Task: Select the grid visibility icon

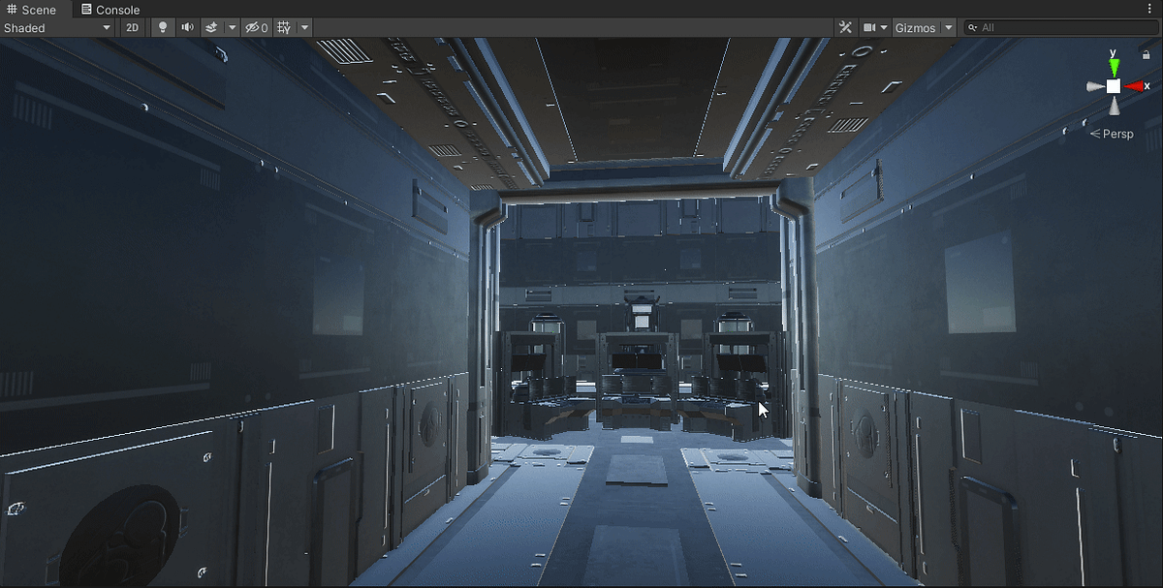Action: [x=284, y=27]
